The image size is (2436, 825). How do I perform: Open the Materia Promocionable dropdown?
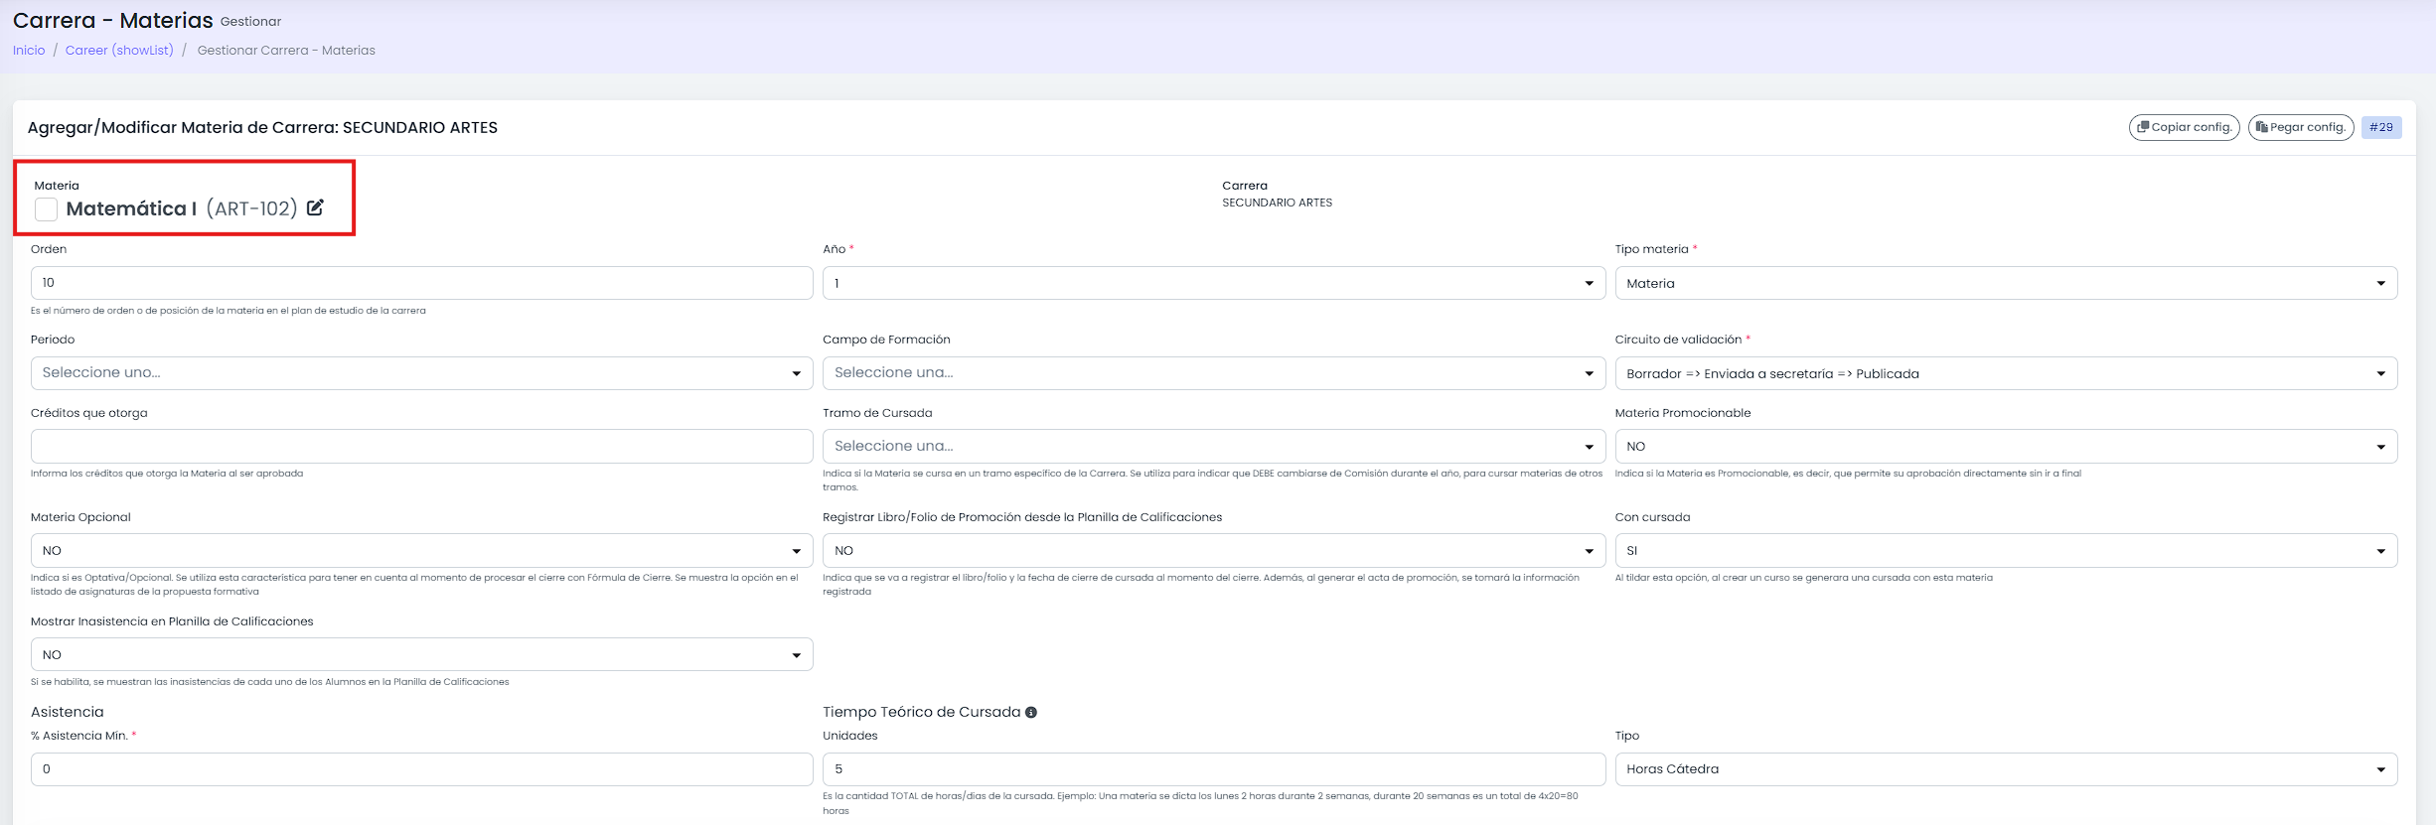(x=2006, y=447)
